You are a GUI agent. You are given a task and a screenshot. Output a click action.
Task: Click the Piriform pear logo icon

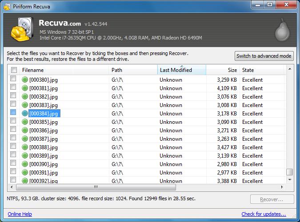280,30
